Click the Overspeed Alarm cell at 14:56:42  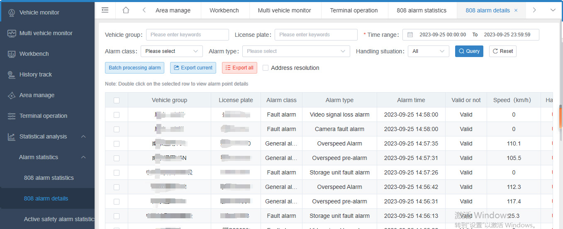[340, 187]
